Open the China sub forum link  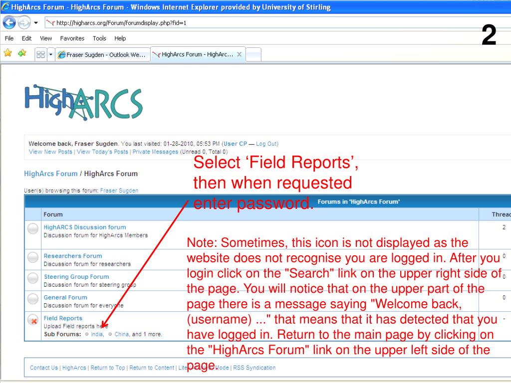pos(122,334)
